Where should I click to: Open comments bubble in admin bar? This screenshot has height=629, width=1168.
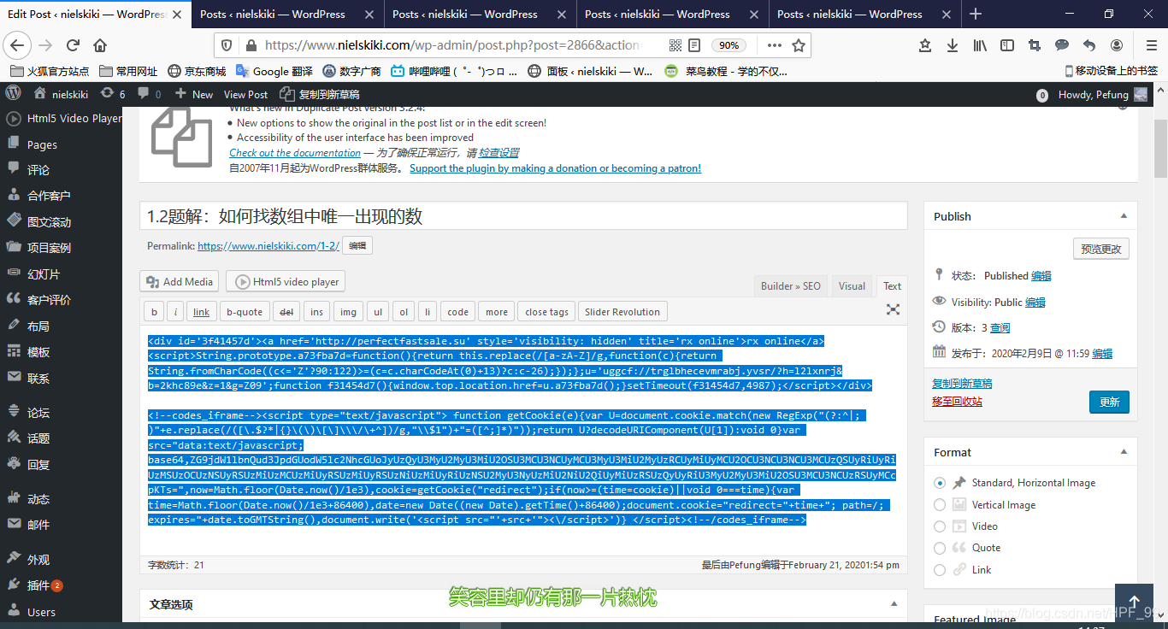(x=149, y=94)
